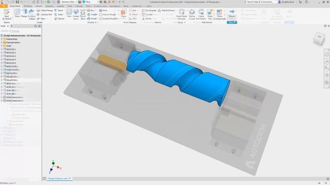330x185 pixels.
Task: Choose the Circular pattern tool
Action: click(x=147, y=14)
